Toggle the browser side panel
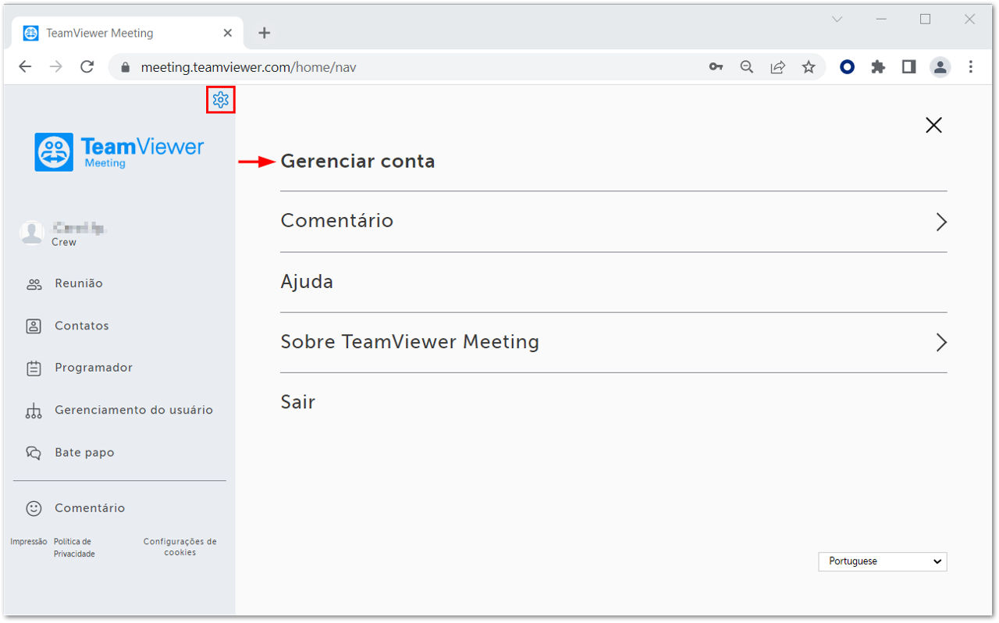 point(908,67)
